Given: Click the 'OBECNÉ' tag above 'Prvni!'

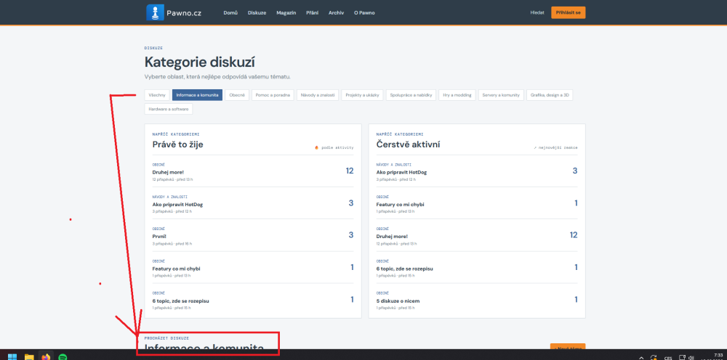Looking at the screenshot, I should 158,229.
